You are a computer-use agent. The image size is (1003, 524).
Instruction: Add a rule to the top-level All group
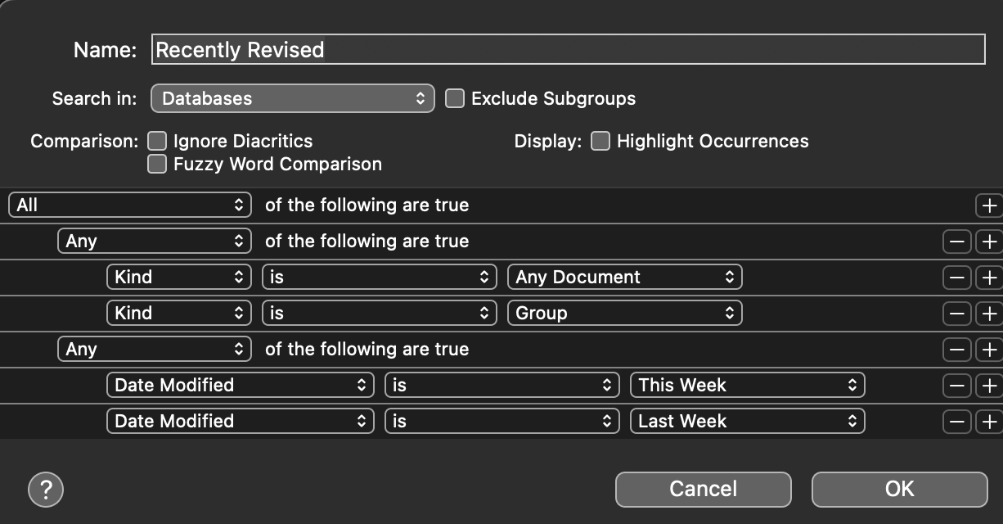(x=989, y=205)
